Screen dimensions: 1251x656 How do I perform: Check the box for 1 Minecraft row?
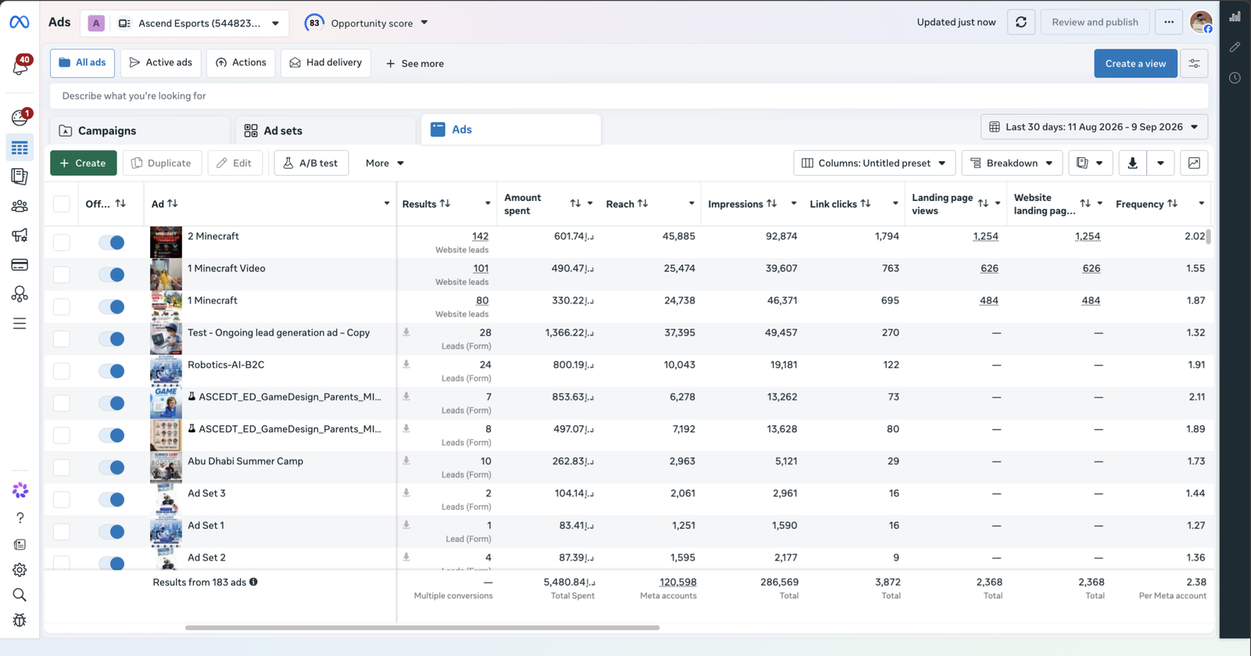[x=62, y=306]
